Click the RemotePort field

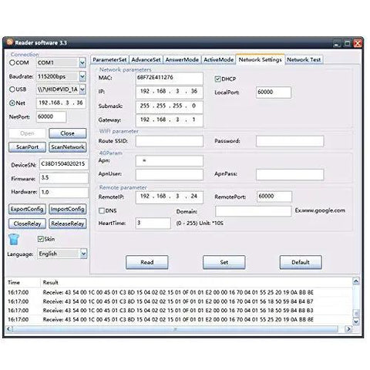[x=274, y=197]
